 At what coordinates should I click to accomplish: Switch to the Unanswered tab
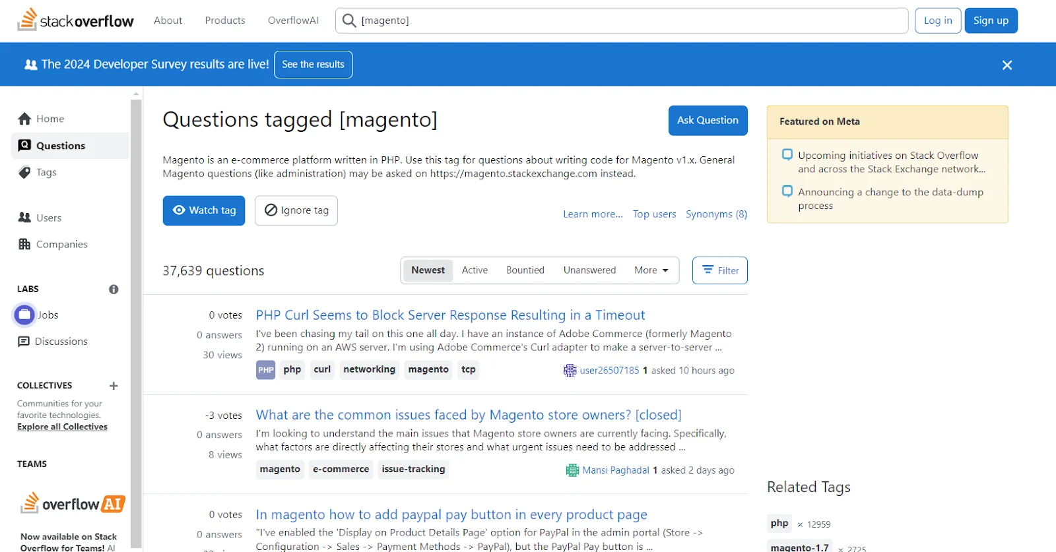(x=589, y=270)
